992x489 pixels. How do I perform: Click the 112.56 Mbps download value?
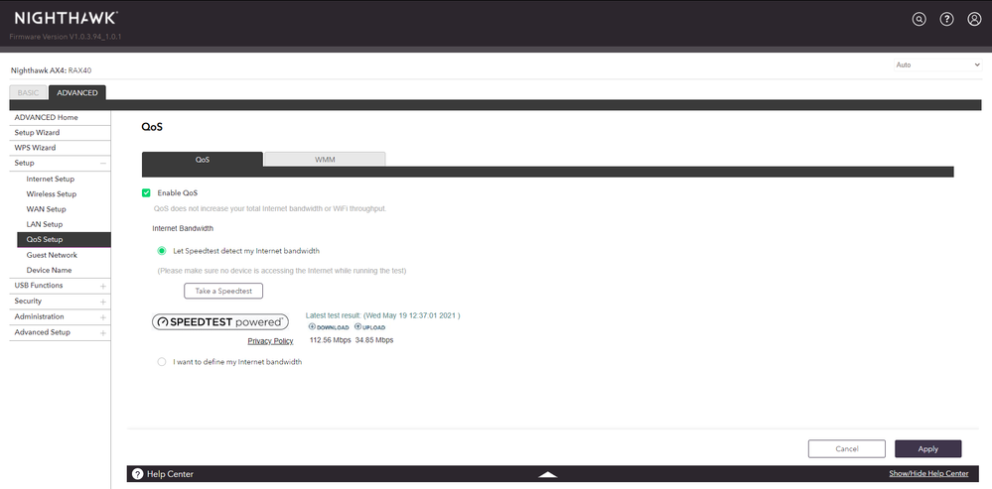click(x=331, y=340)
